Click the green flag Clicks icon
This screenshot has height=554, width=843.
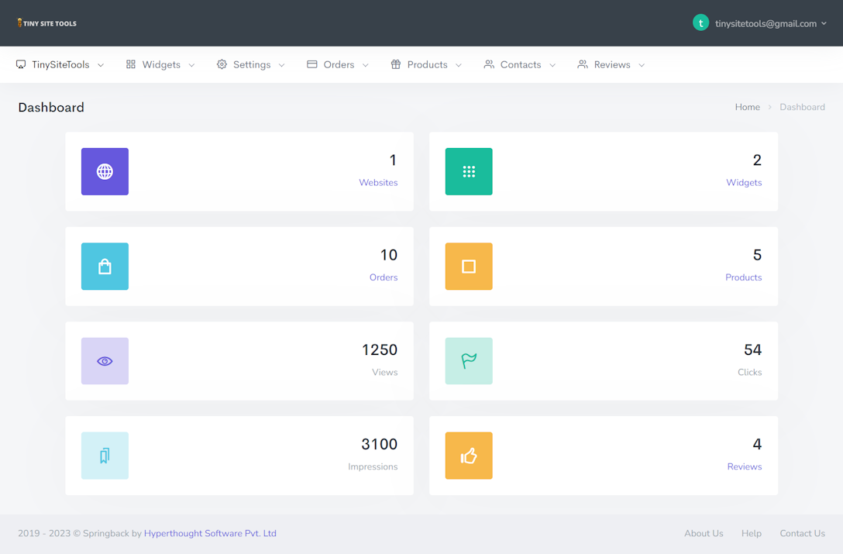[469, 361]
